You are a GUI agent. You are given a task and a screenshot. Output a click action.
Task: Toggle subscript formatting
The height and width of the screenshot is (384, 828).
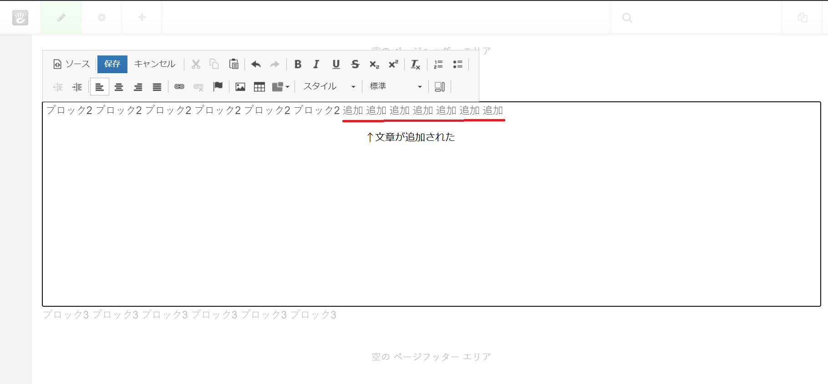point(374,64)
